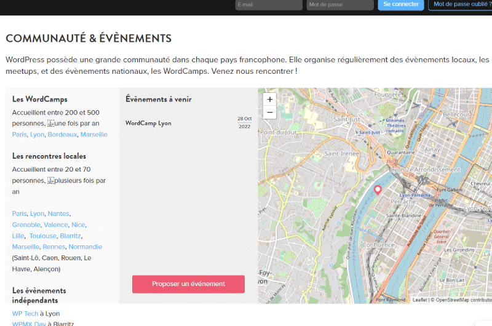Click the Se connecter button
Image resolution: width=492 pixels, height=326 pixels.
click(401, 4)
